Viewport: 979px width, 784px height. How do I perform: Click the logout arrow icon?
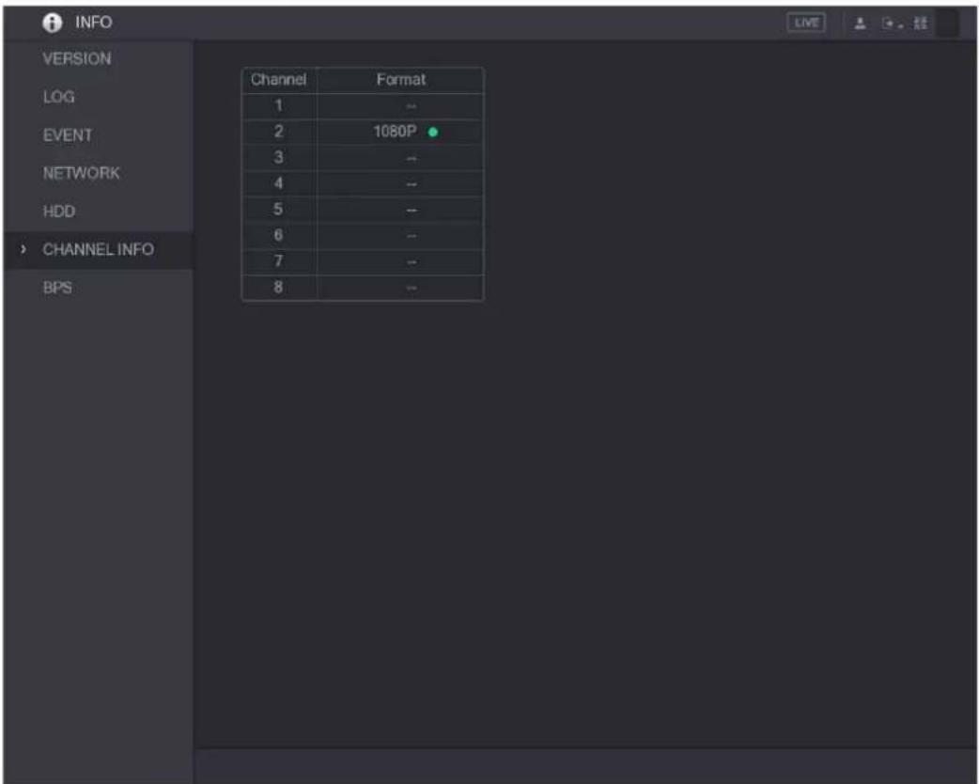(x=892, y=24)
